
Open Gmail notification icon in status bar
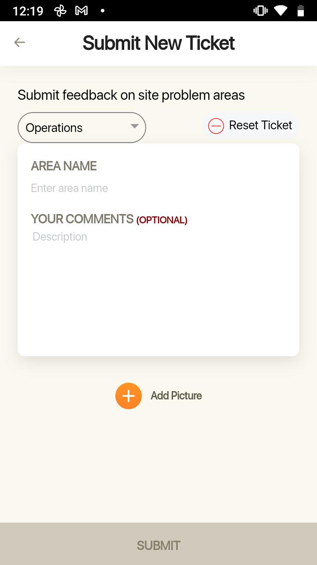coord(81,11)
